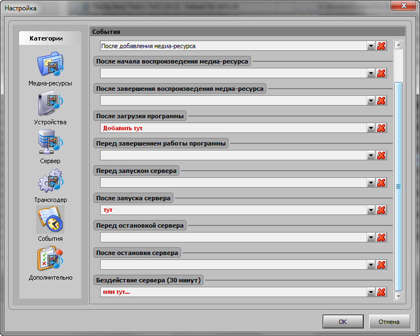420x336 pixels.
Task: Remove После добавления медиа-ресурса value with red X
Action: pyautogui.click(x=381, y=46)
